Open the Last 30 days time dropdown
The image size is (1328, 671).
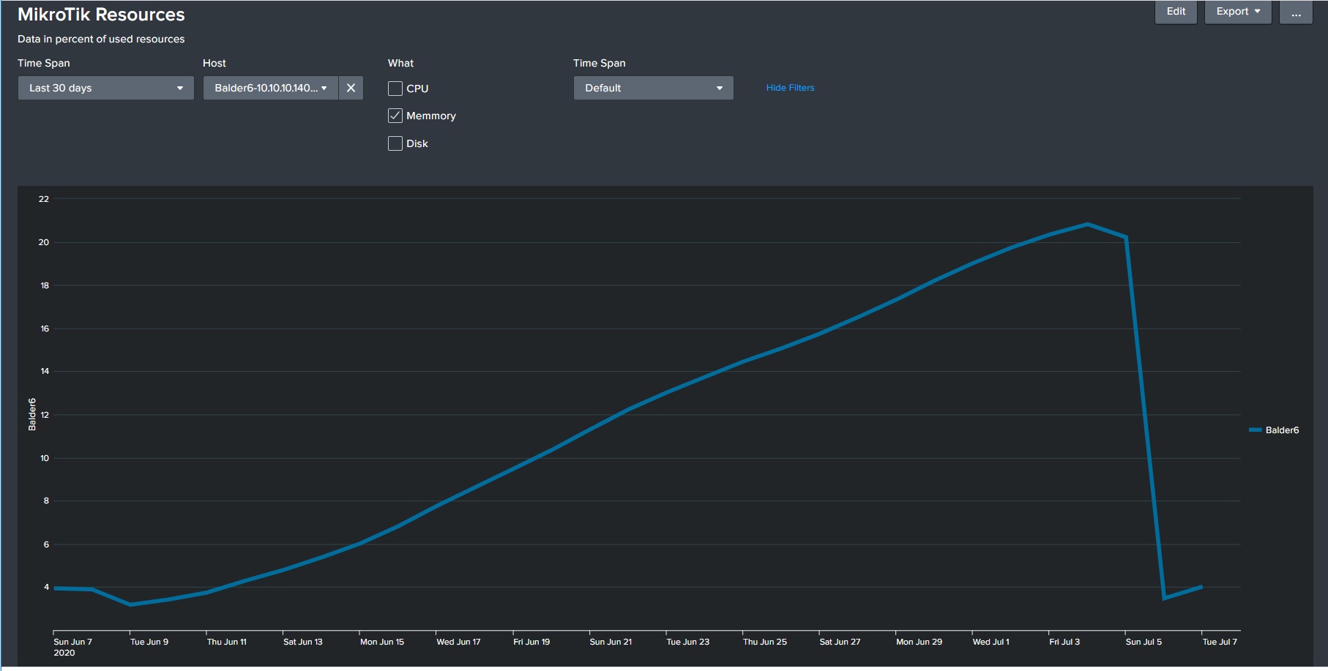106,88
